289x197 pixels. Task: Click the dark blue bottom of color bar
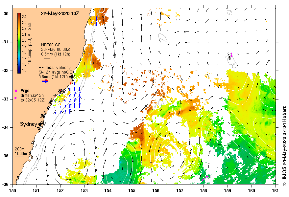point(19,72)
